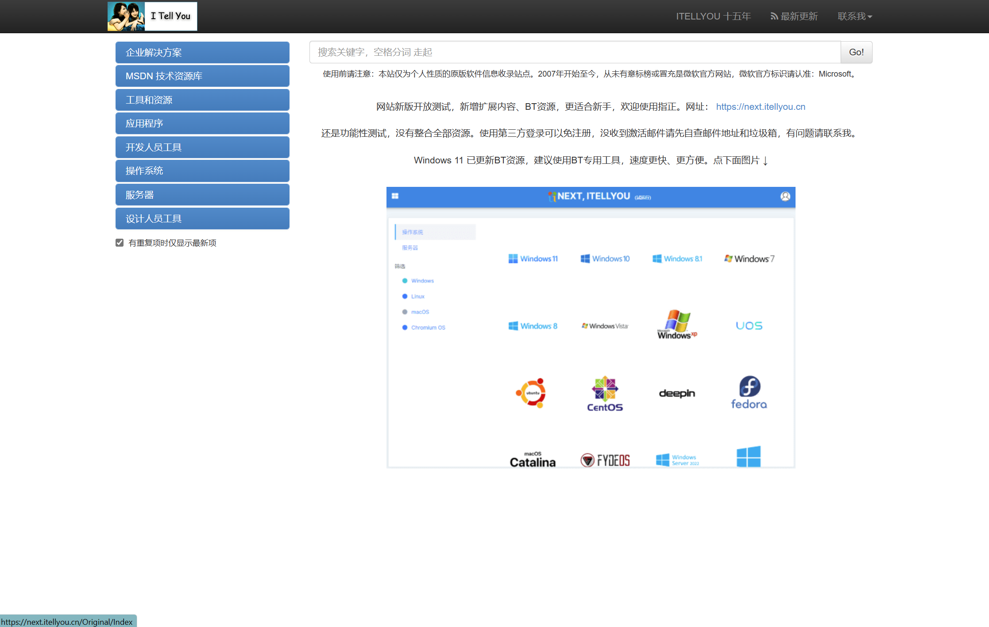This screenshot has width=989, height=627.
Task: Toggle 有重复项时仅显示最新项 checkbox
Action: [120, 243]
